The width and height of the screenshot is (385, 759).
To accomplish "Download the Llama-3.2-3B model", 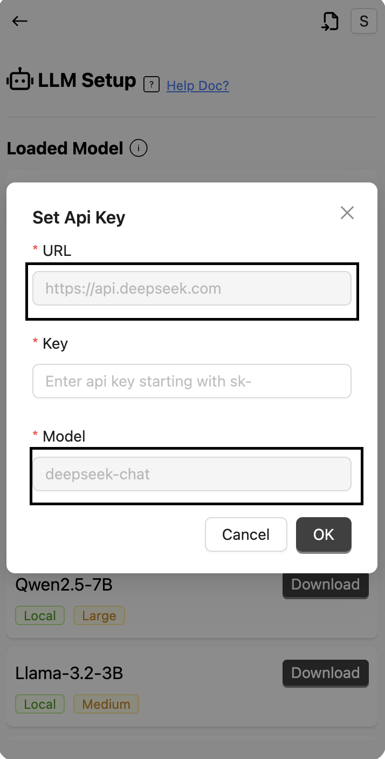I will (x=325, y=673).
